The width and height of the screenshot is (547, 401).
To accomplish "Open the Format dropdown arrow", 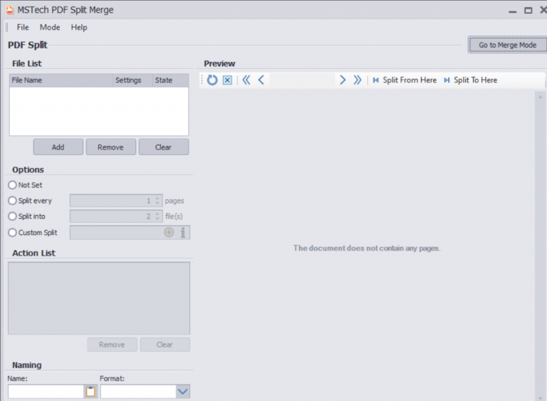I will [x=183, y=392].
